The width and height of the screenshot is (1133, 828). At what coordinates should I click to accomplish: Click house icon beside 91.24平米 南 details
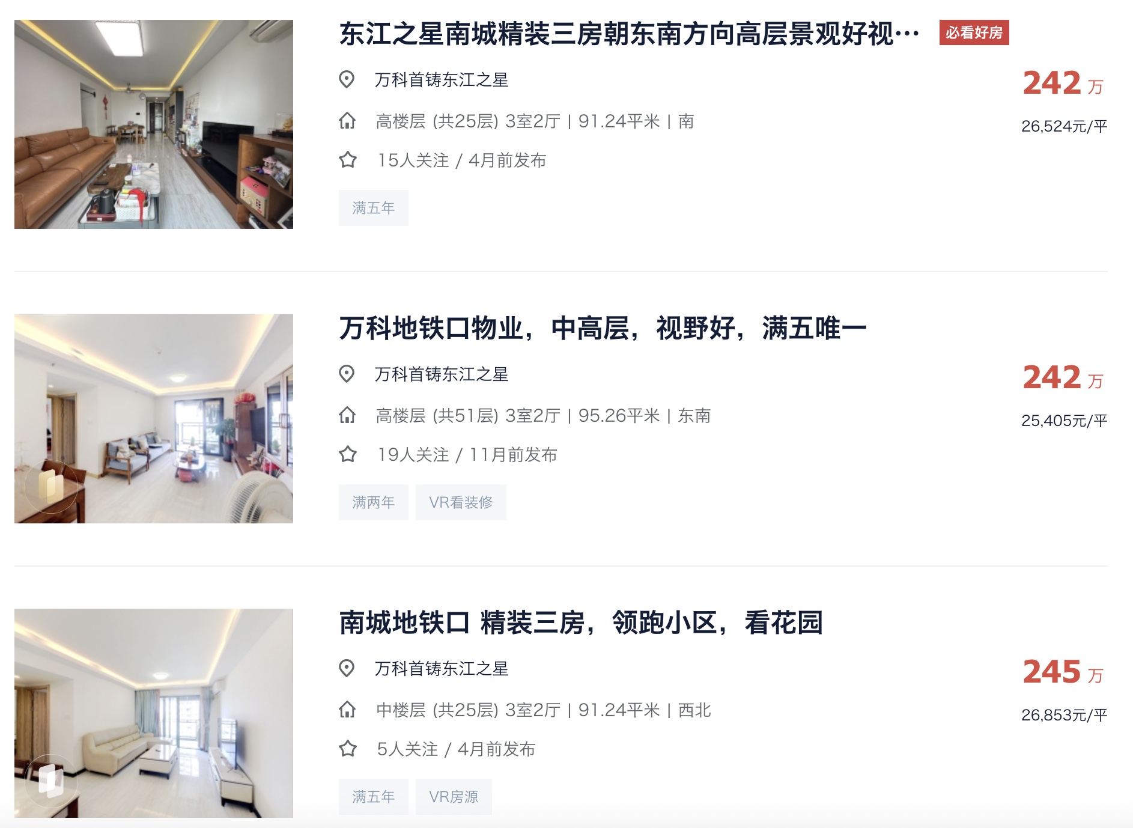(347, 121)
